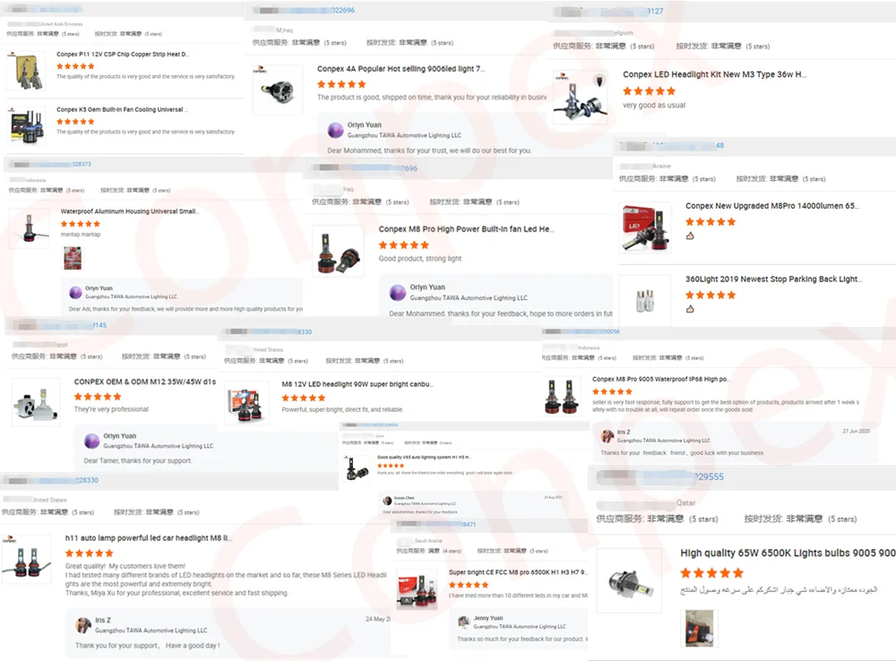Open M8 12V LED headlight 90W title
Viewport: 896px width, 661px height.
coord(358,384)
